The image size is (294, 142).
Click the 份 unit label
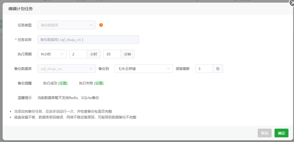(218, 69)
